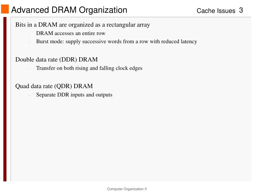Click 'Bits in a DRAM are organized' heading
Image resolution: width=256 pixels, height=192 pixels.
click(82, 25)
